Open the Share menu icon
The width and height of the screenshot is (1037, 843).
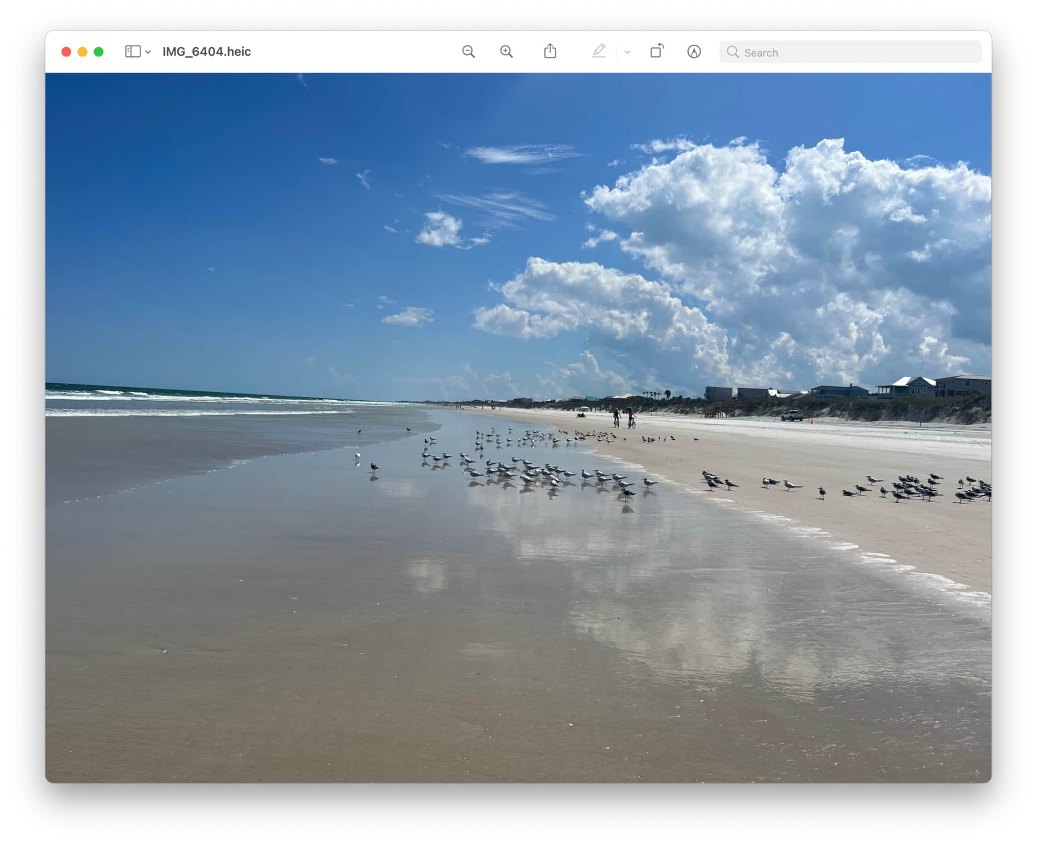[x=550, y=51]
